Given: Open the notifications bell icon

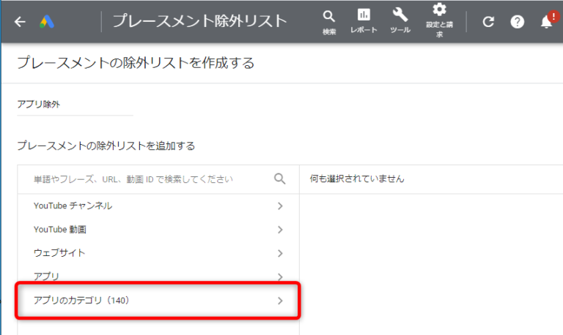Looking at the screenshot, I should [547, 22].
